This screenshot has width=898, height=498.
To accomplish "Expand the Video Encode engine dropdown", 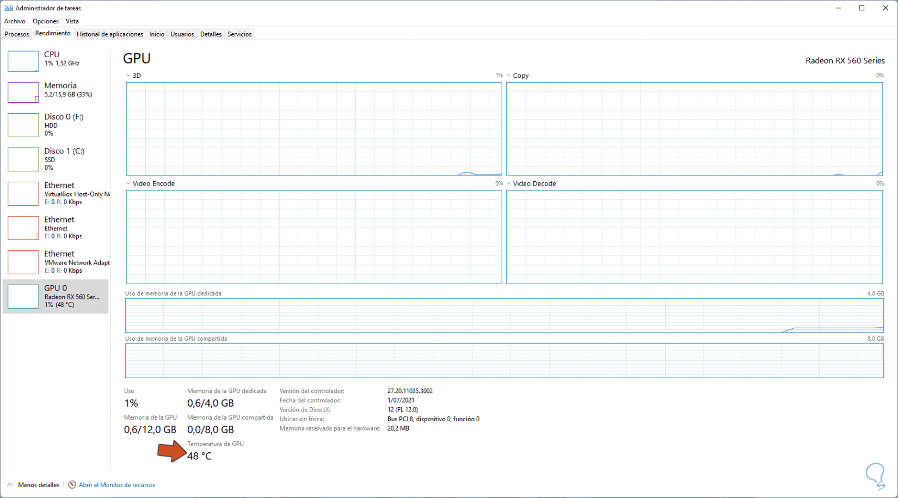I will click(128, 183).
